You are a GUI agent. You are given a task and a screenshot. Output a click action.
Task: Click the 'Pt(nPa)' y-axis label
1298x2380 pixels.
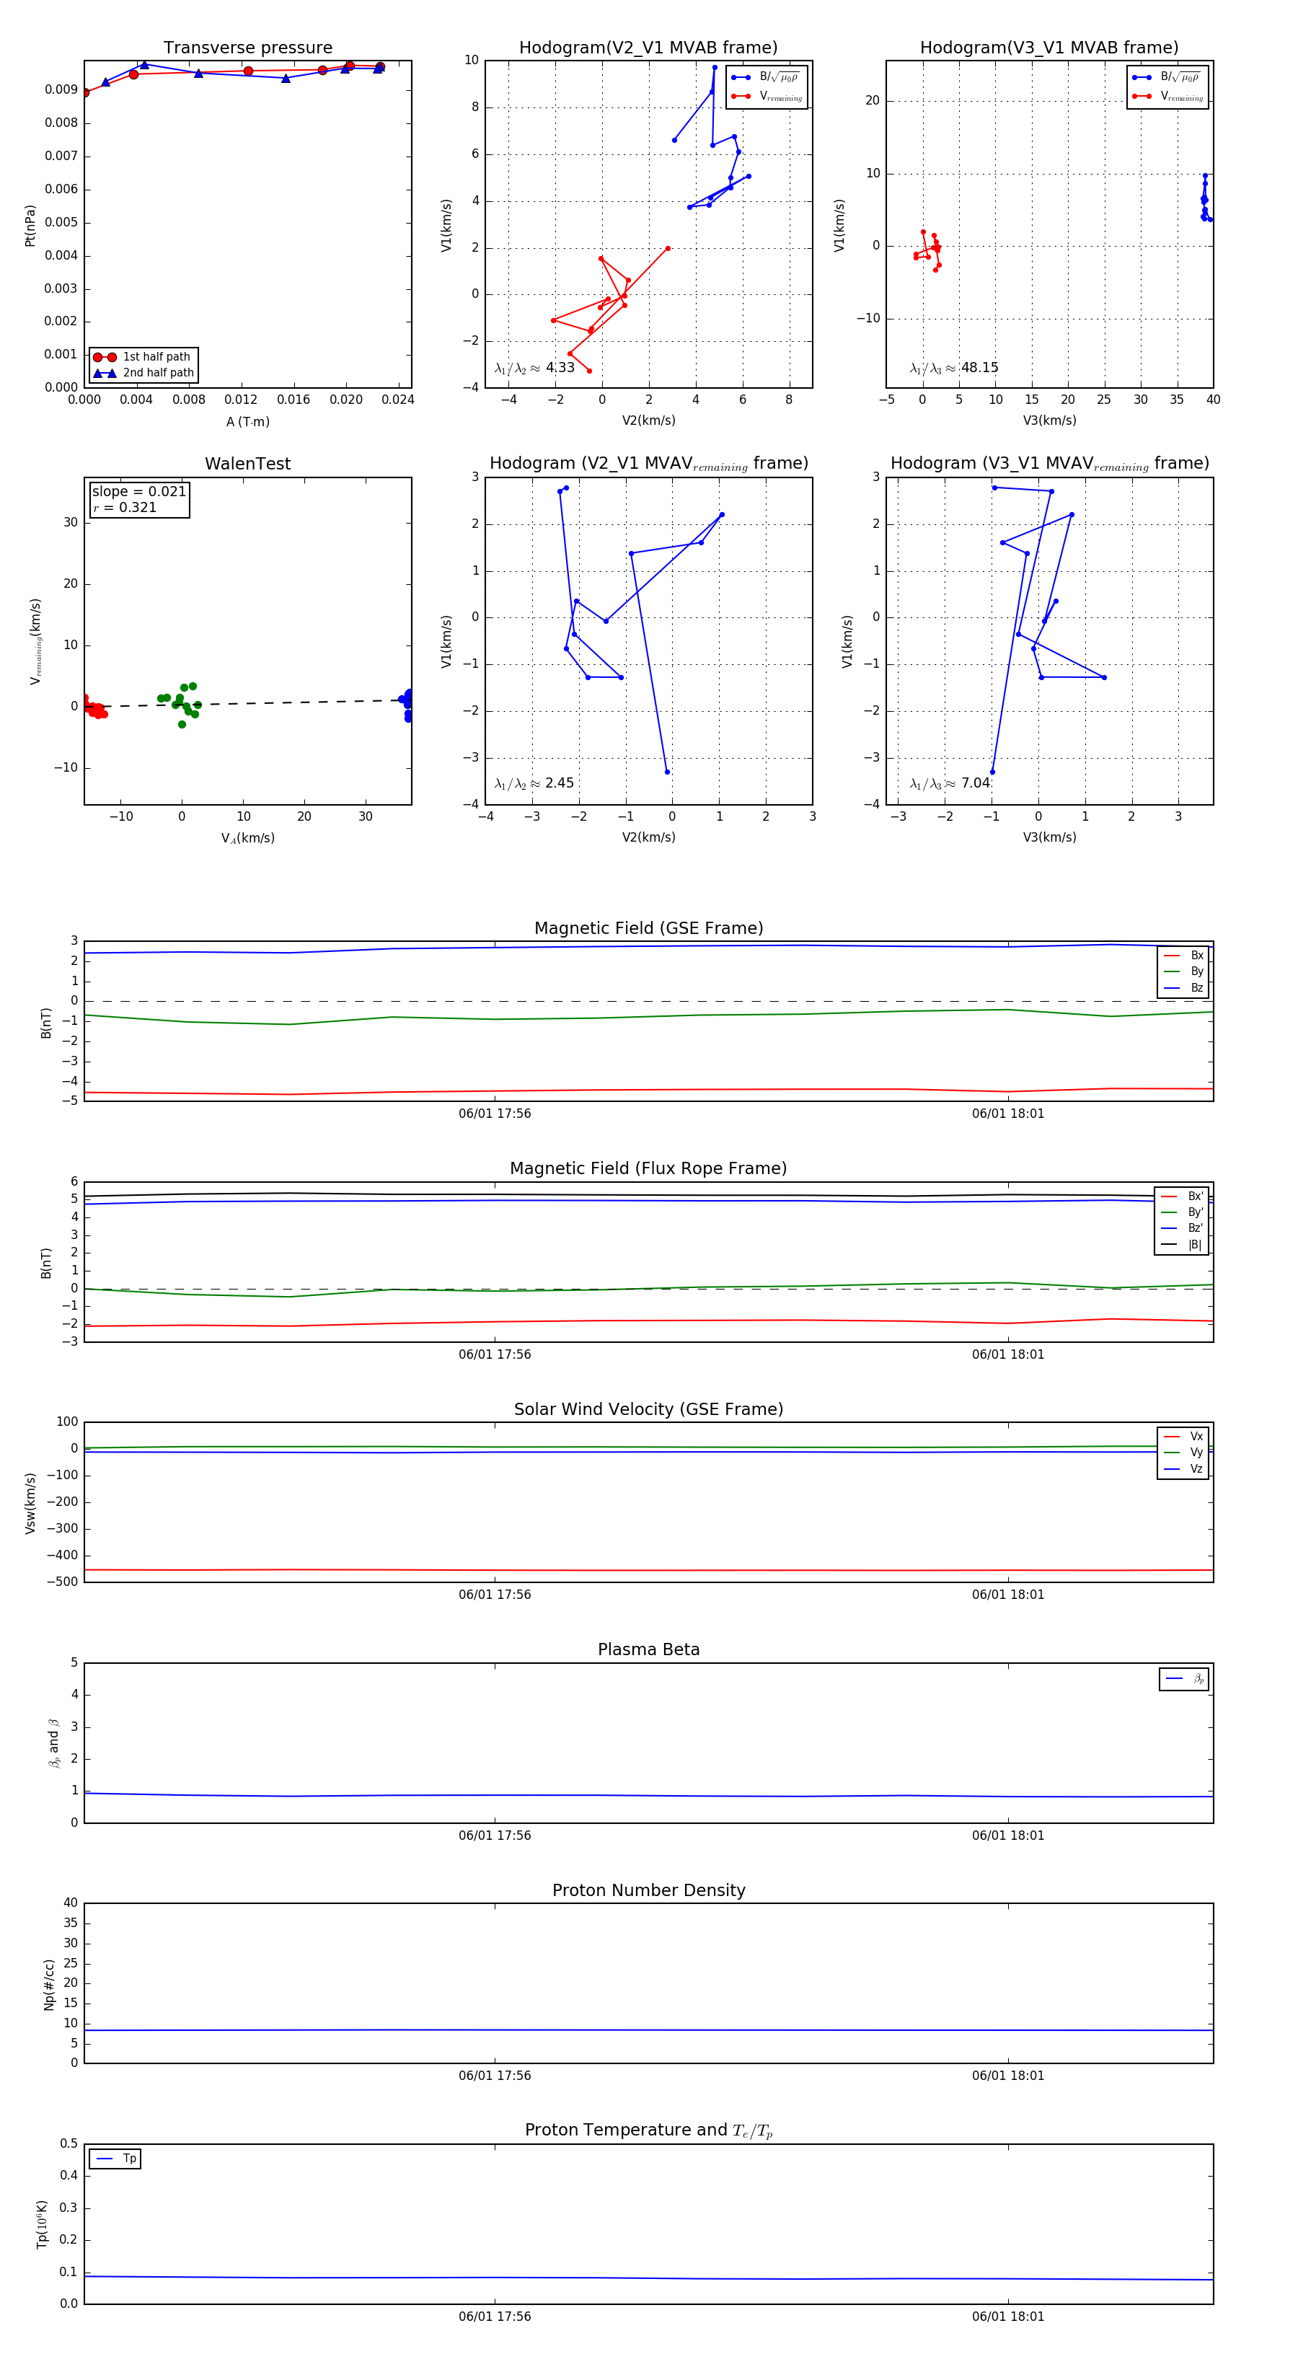30,226
